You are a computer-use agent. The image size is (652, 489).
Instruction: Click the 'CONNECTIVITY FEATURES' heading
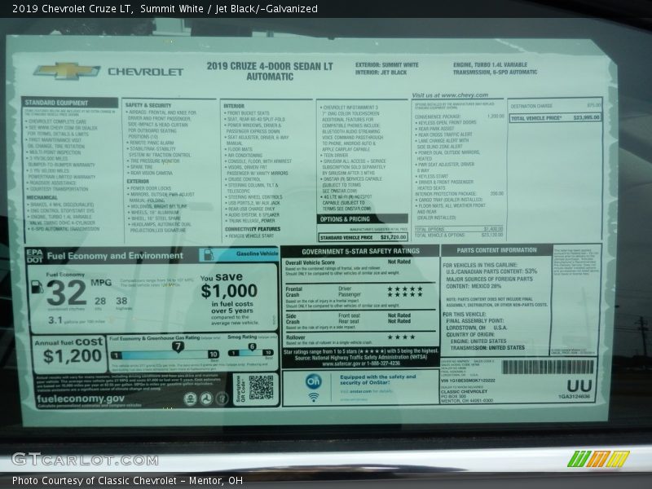[x=253, y=229]
